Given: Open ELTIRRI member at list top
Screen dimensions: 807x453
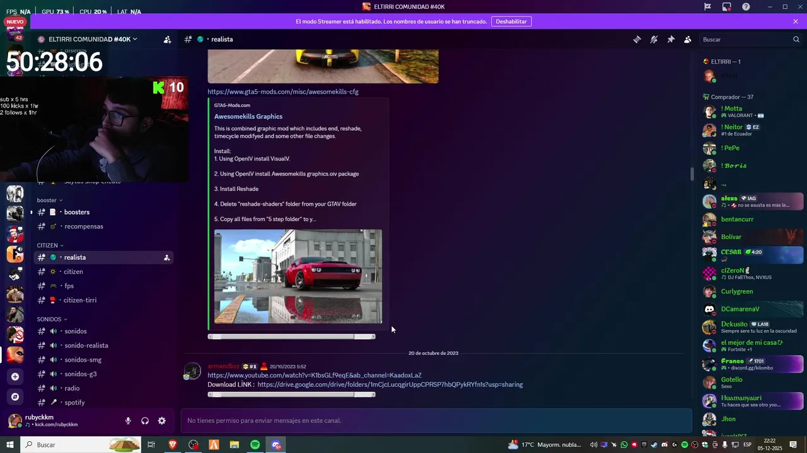Looking at the screenshot, I should point(753,75).
